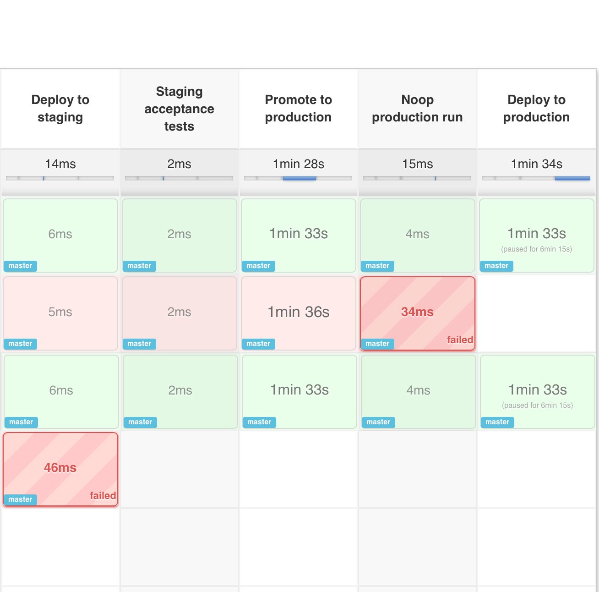Image resolution: width=599 pixels, height=592 pixels.
Task: Click the "Deploy to staging" column header
Action: coord(60,109)
